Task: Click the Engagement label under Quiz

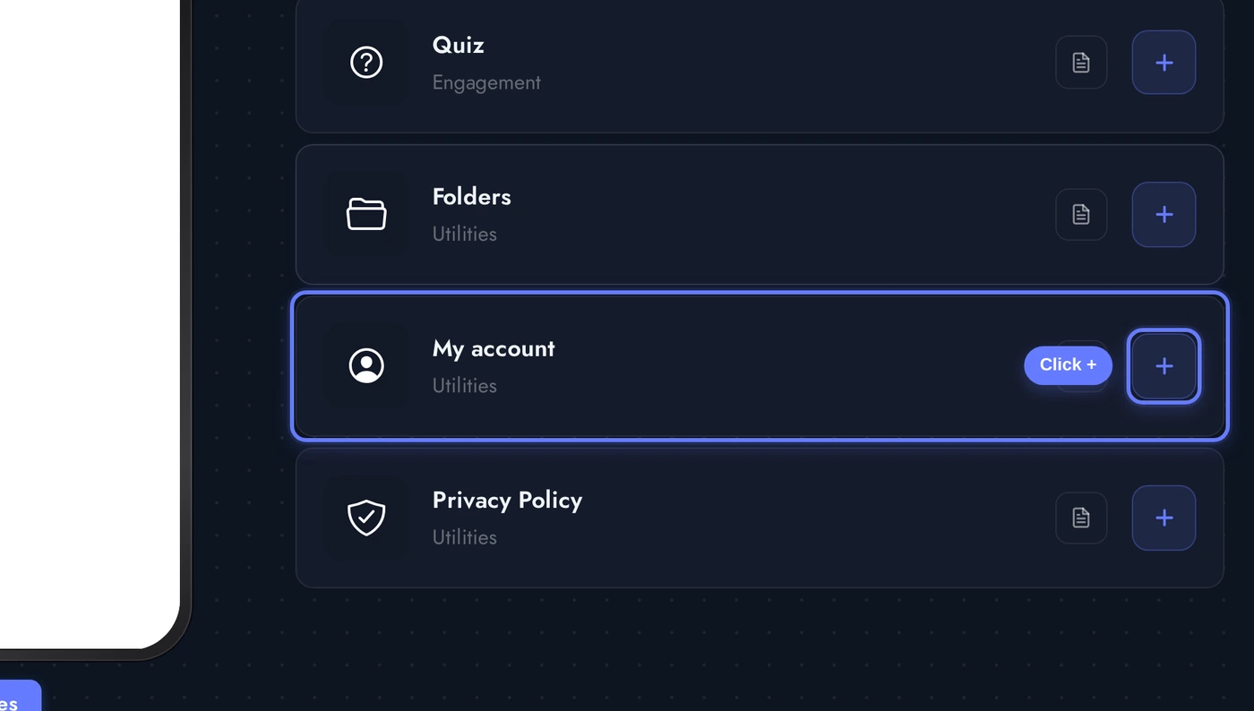Action: click(486, 82)
